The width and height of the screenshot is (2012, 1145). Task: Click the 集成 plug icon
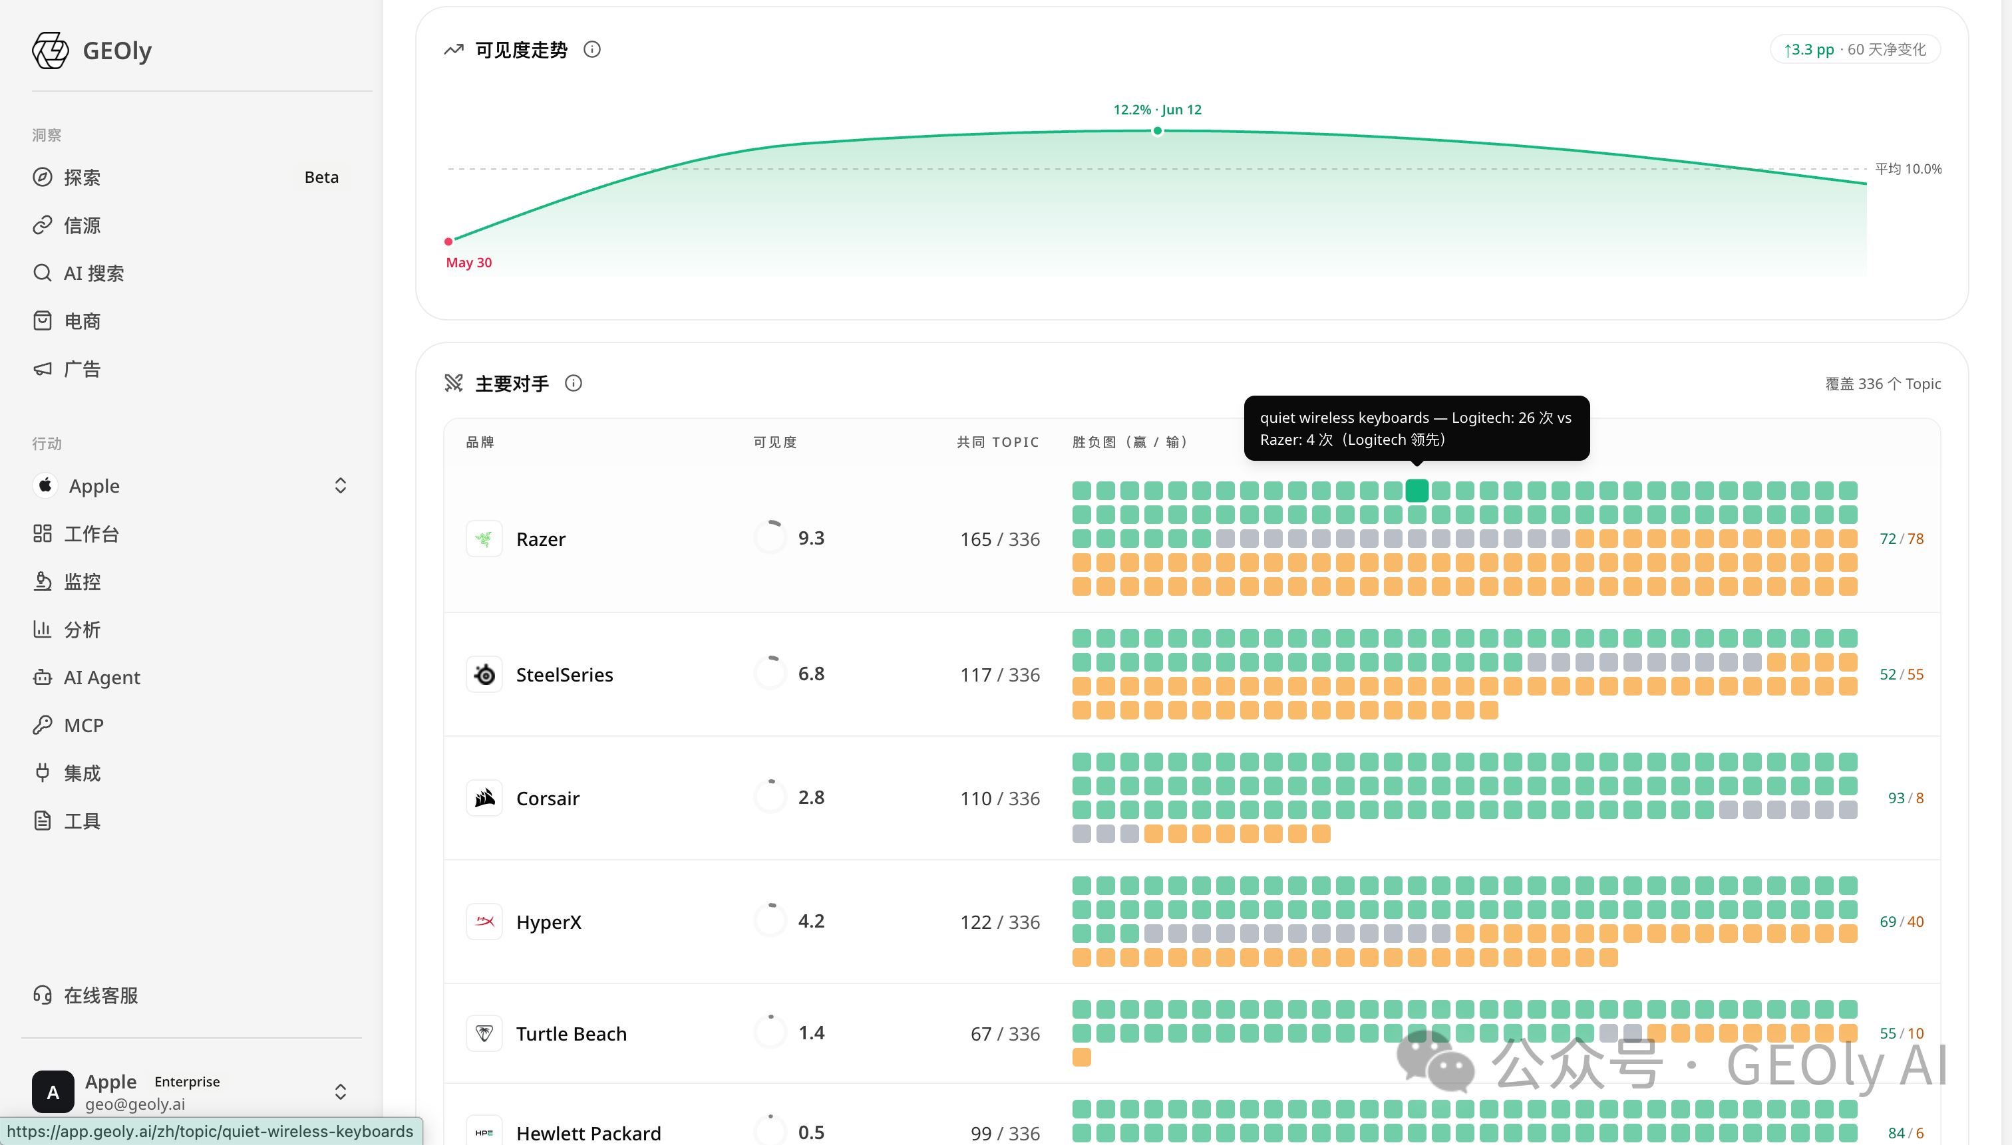pyautogui.click(x=43, y=773)
